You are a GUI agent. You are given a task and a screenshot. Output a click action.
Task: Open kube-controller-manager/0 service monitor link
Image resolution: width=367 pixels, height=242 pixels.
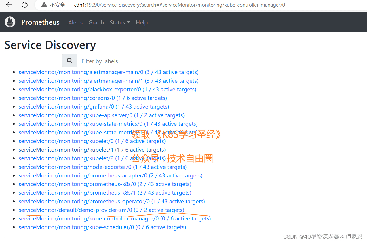(x=115, y=218)
